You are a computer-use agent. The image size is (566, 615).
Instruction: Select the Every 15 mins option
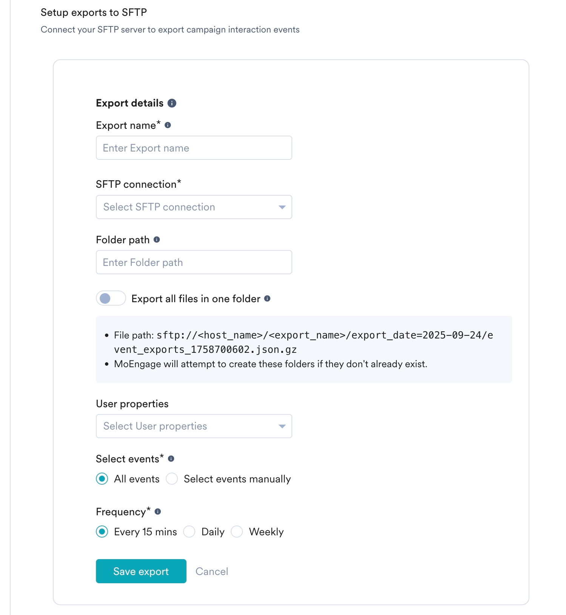click(x=102, y=532)
